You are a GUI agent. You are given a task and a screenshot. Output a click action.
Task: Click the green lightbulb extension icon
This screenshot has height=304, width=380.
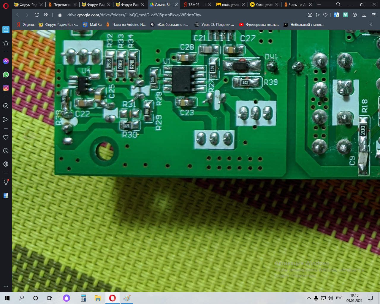point(346,15)
